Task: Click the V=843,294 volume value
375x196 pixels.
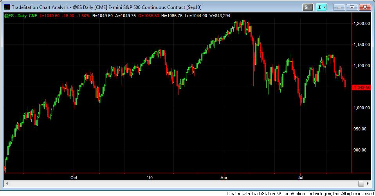Action: coord(220,16)
